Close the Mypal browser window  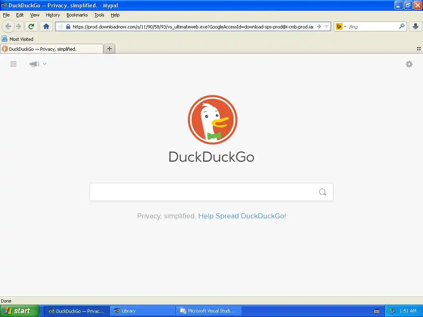pos(418,5)
